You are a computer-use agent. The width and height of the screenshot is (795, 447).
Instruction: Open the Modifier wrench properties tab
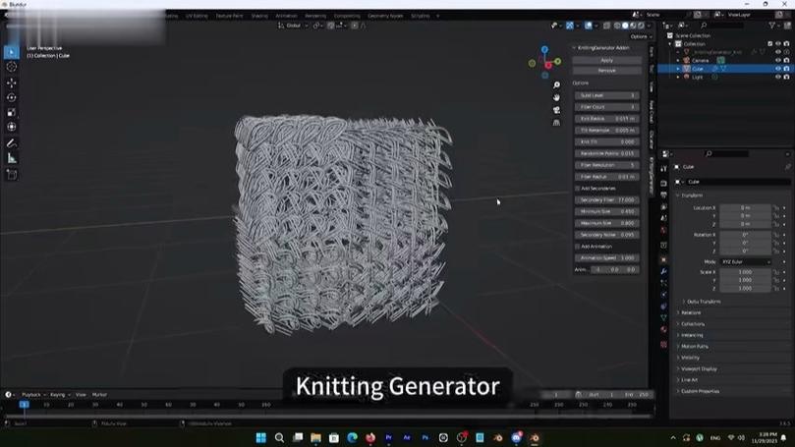(x=663, y=271)
